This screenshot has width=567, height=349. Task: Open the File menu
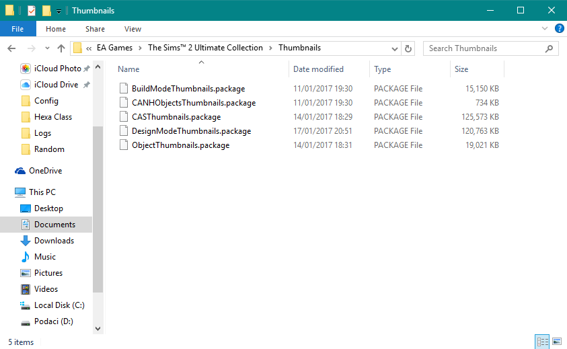pyautogui.click(x=17, y=29)
